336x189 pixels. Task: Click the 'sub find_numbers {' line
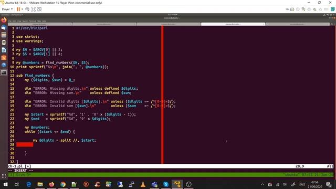tap(35, 76)
